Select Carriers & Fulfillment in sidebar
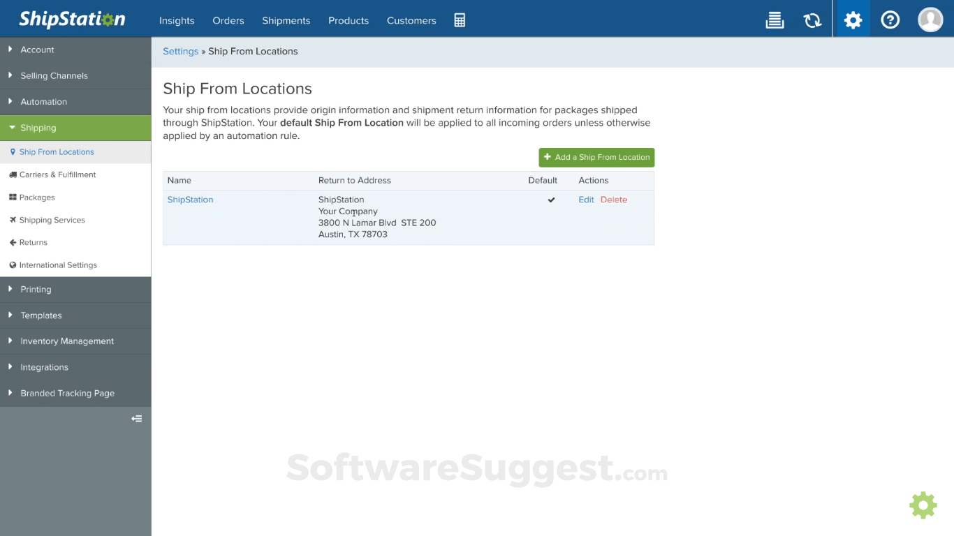The image size is (954, 536). pyautogui.click(x=57, y=174)
